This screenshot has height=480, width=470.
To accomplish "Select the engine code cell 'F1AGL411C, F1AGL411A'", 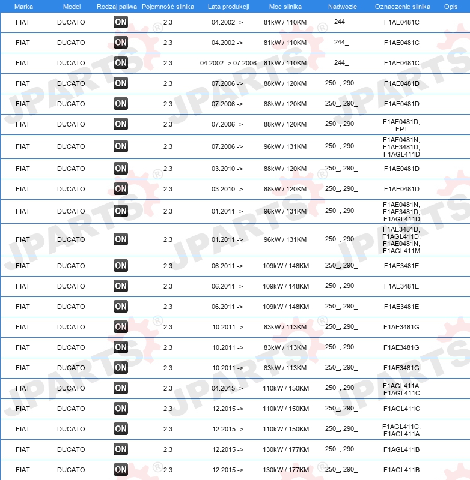I will (x=401, y=430).
